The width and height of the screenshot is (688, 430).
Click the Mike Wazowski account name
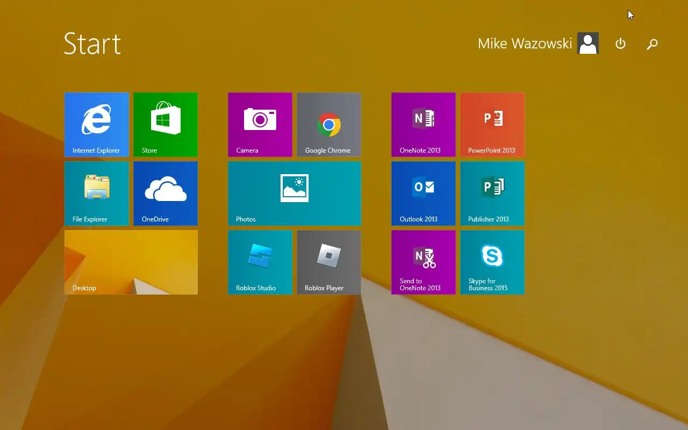(525, 44)
